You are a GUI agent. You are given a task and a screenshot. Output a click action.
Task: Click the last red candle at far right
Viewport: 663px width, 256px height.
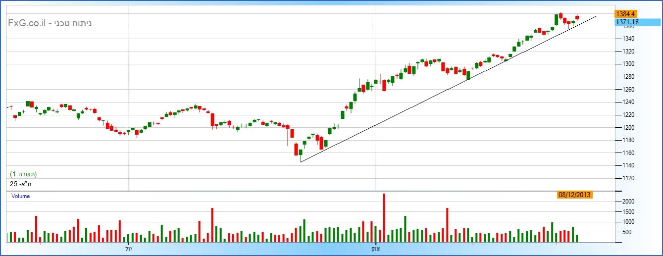577,18
